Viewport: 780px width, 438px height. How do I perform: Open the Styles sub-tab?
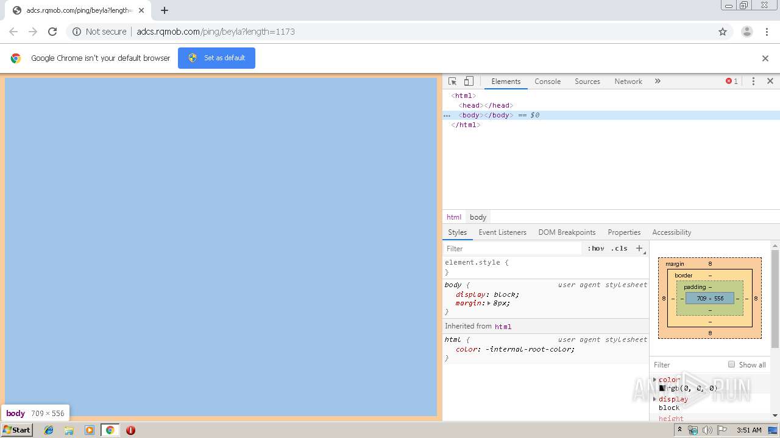point(458,232)
